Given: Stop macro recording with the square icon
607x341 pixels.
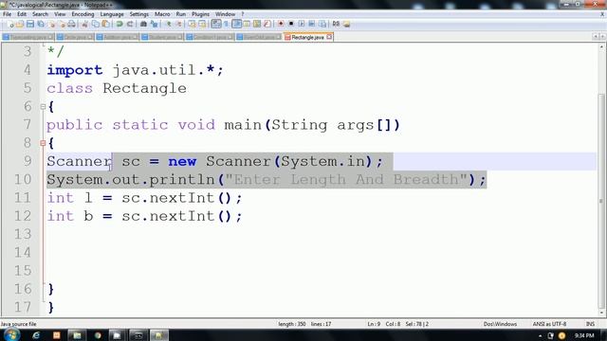Looking at the screenshot, I should [x=291, y=24].
